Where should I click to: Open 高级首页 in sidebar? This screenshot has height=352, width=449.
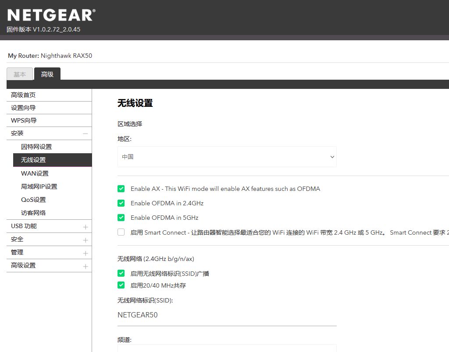[24, 95]
